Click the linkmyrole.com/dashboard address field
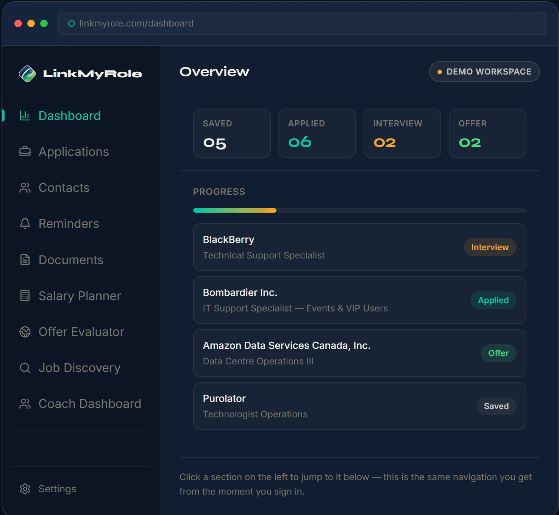The width and height of the screenshot is (559, 515). click(x=302, y=23)
